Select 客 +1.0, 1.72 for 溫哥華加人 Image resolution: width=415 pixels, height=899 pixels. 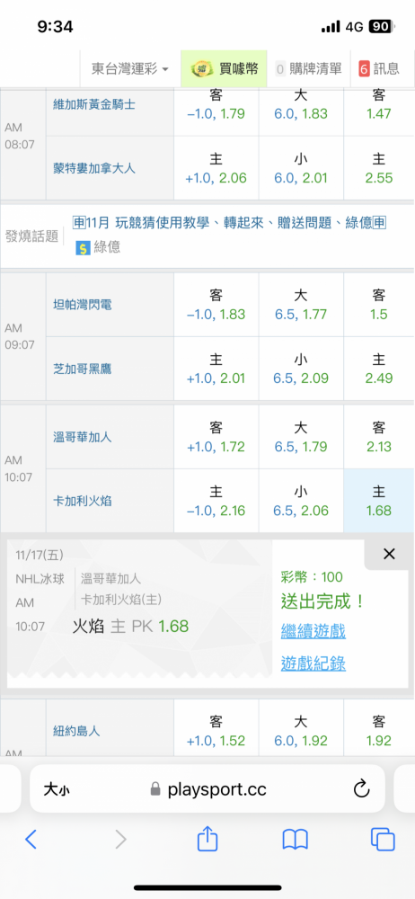coord(216,437)
